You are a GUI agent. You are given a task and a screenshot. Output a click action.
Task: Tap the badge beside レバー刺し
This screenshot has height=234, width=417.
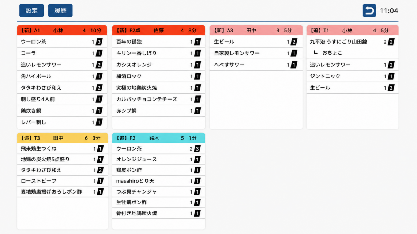99,122
